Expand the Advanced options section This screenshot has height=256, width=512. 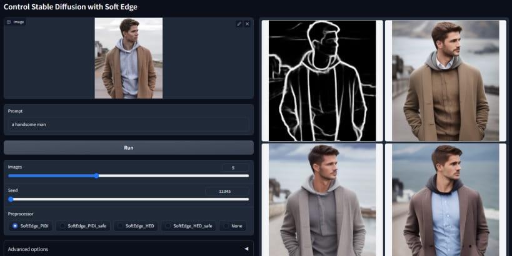tap(128, 249)
